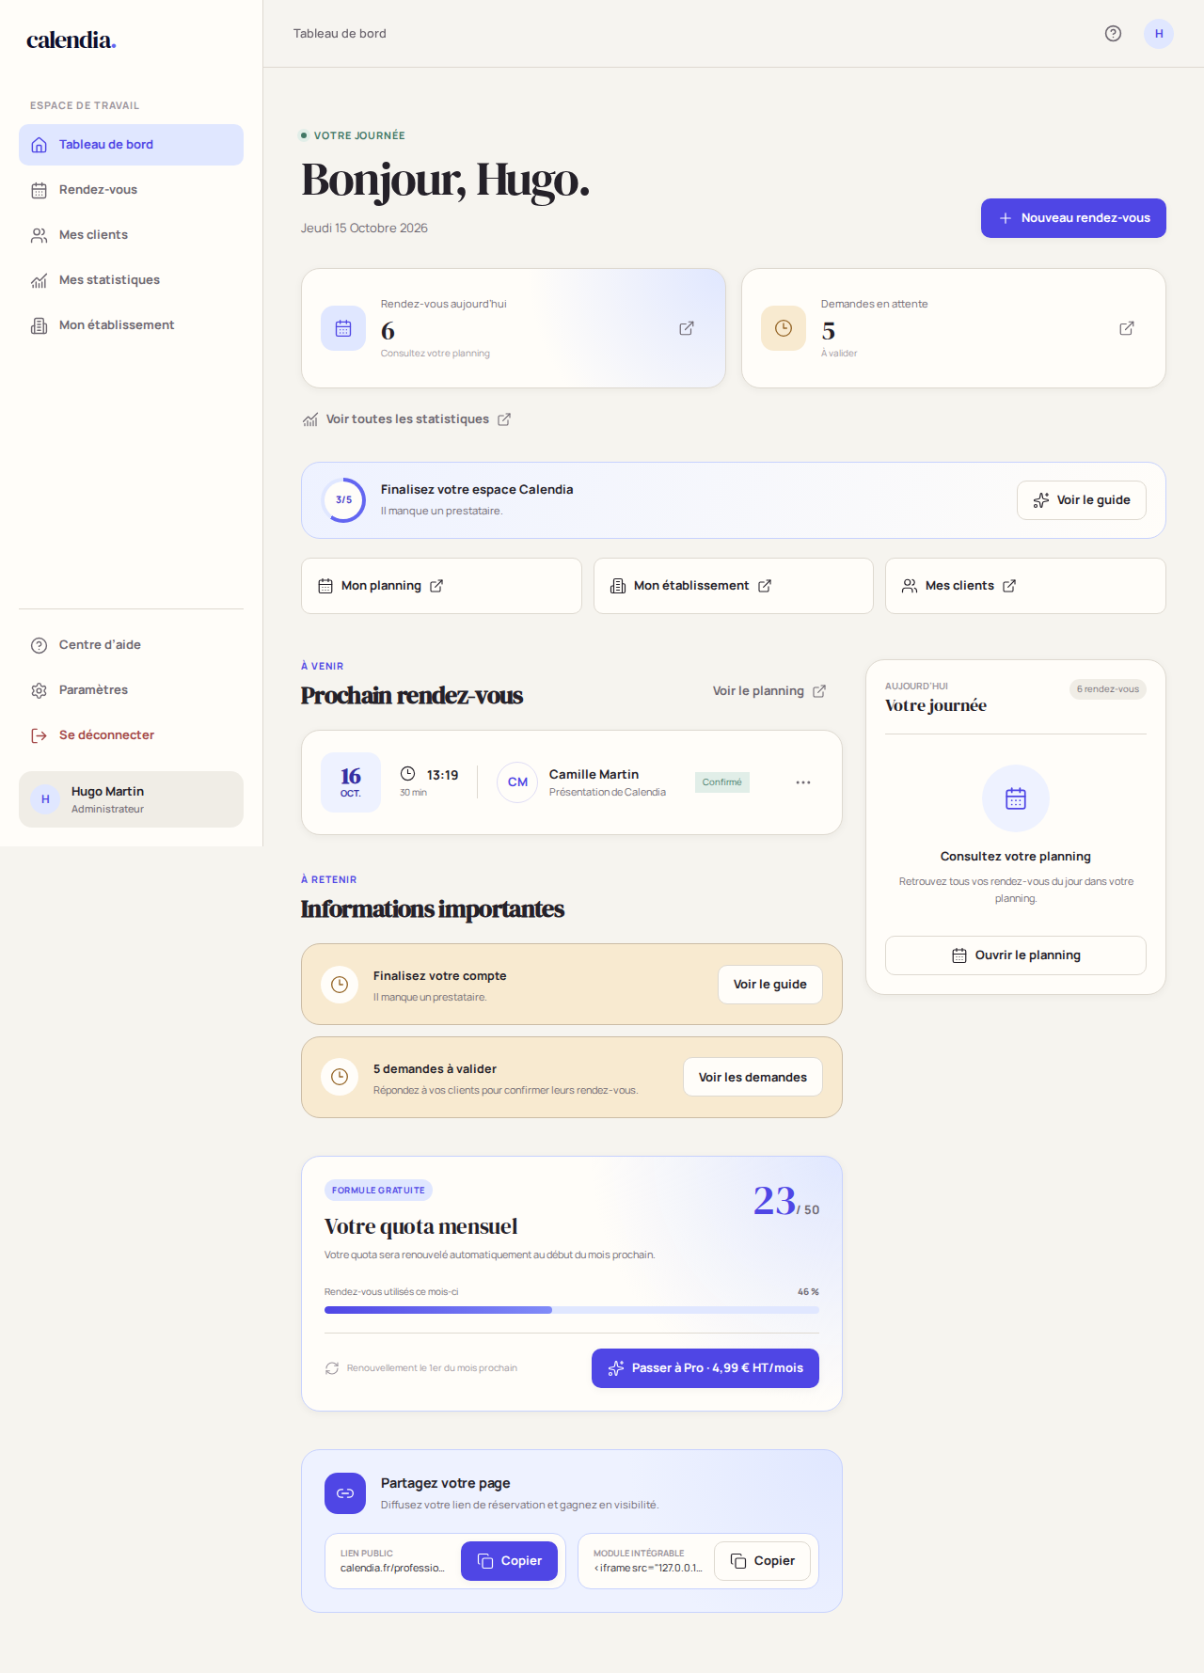The width and height of the screenshot is (1204, 1673).
Task: Click the H user avatar in header
Action: tap(1159, 34)
